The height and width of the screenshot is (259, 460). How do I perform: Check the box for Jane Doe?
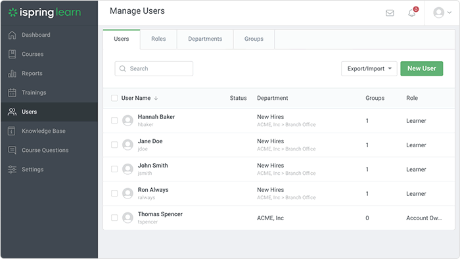114,145
